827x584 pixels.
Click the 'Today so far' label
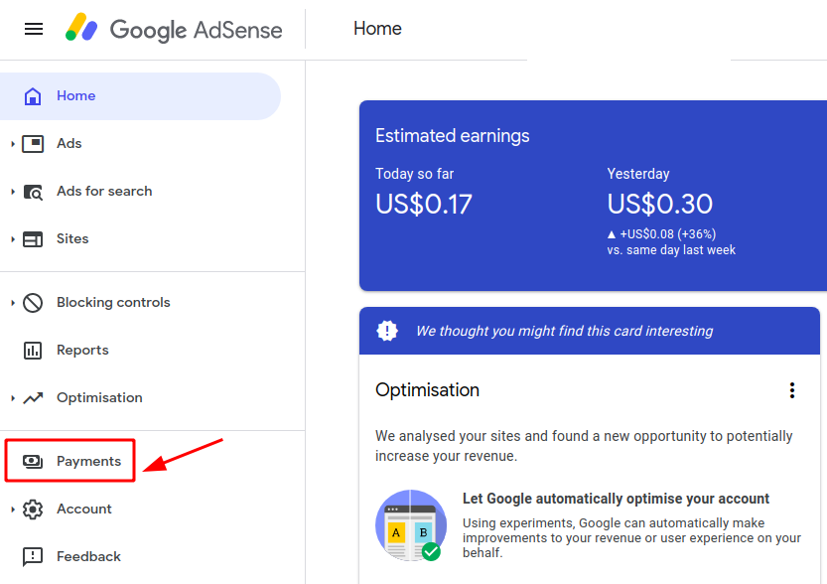tap(415, 174)
